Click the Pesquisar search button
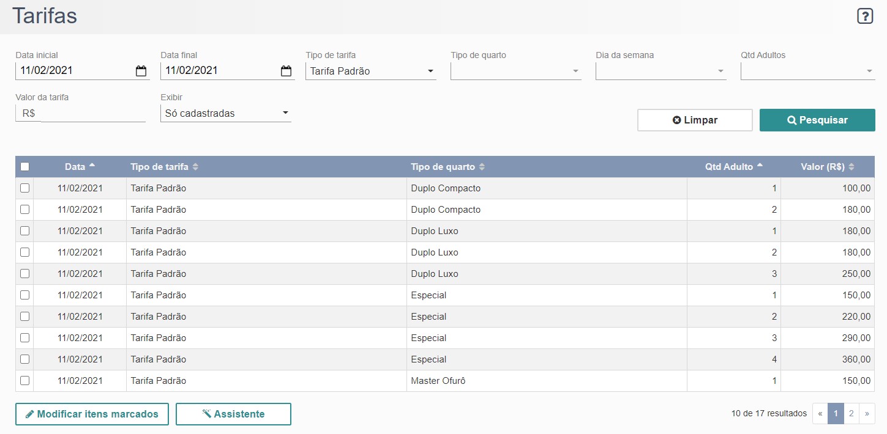The image size is (887, 434). [x=817, y=120]
